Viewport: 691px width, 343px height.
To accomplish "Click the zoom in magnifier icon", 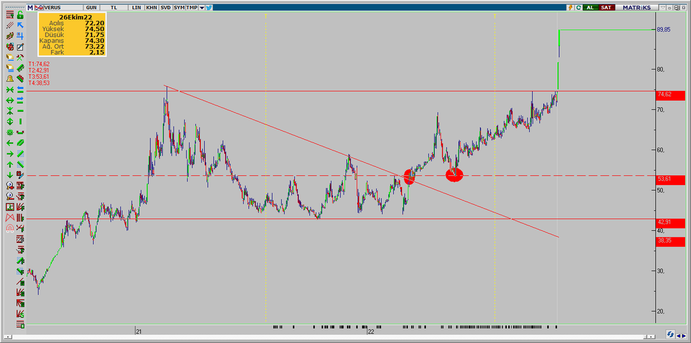I will (x=10, y=186).
